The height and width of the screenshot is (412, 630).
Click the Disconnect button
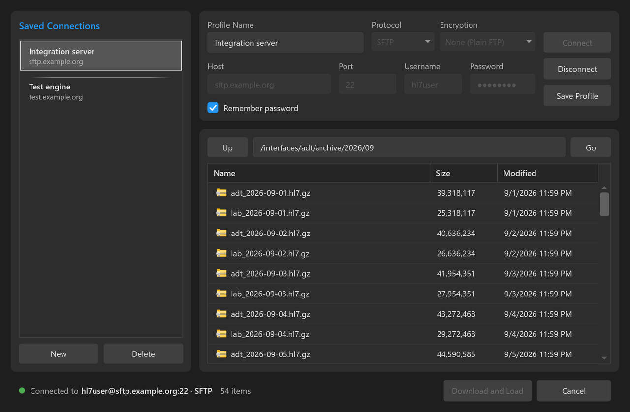[x=577, y=69]
